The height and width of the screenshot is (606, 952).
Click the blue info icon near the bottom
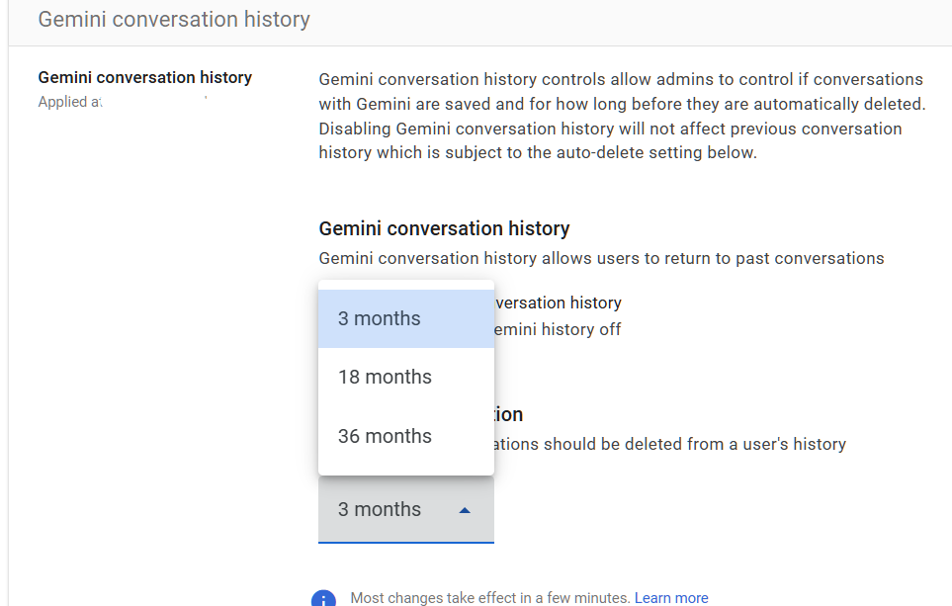[x=323, y=597]
